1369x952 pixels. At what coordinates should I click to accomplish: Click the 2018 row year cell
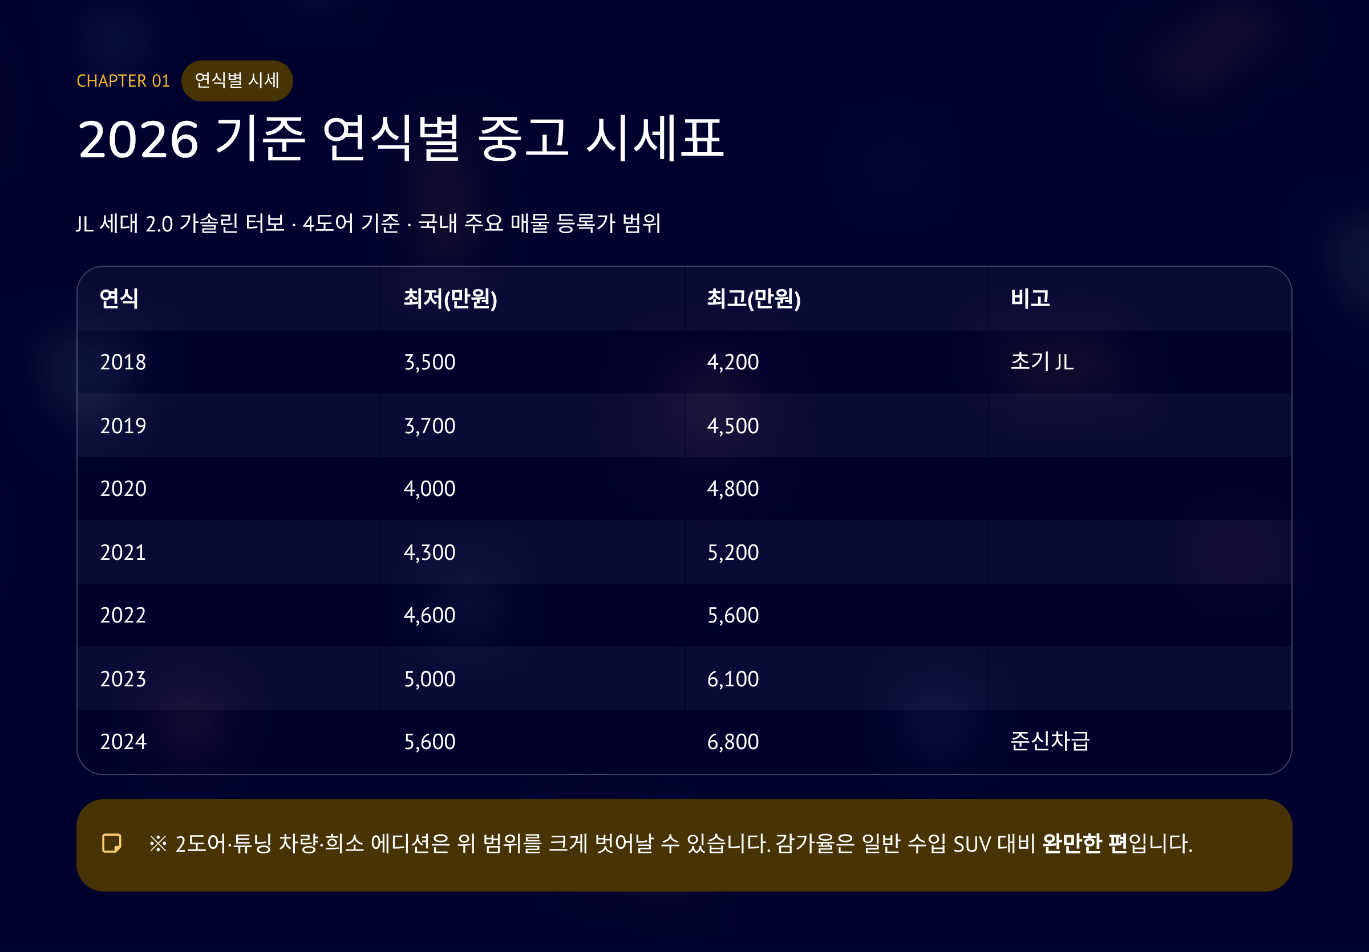123,362
